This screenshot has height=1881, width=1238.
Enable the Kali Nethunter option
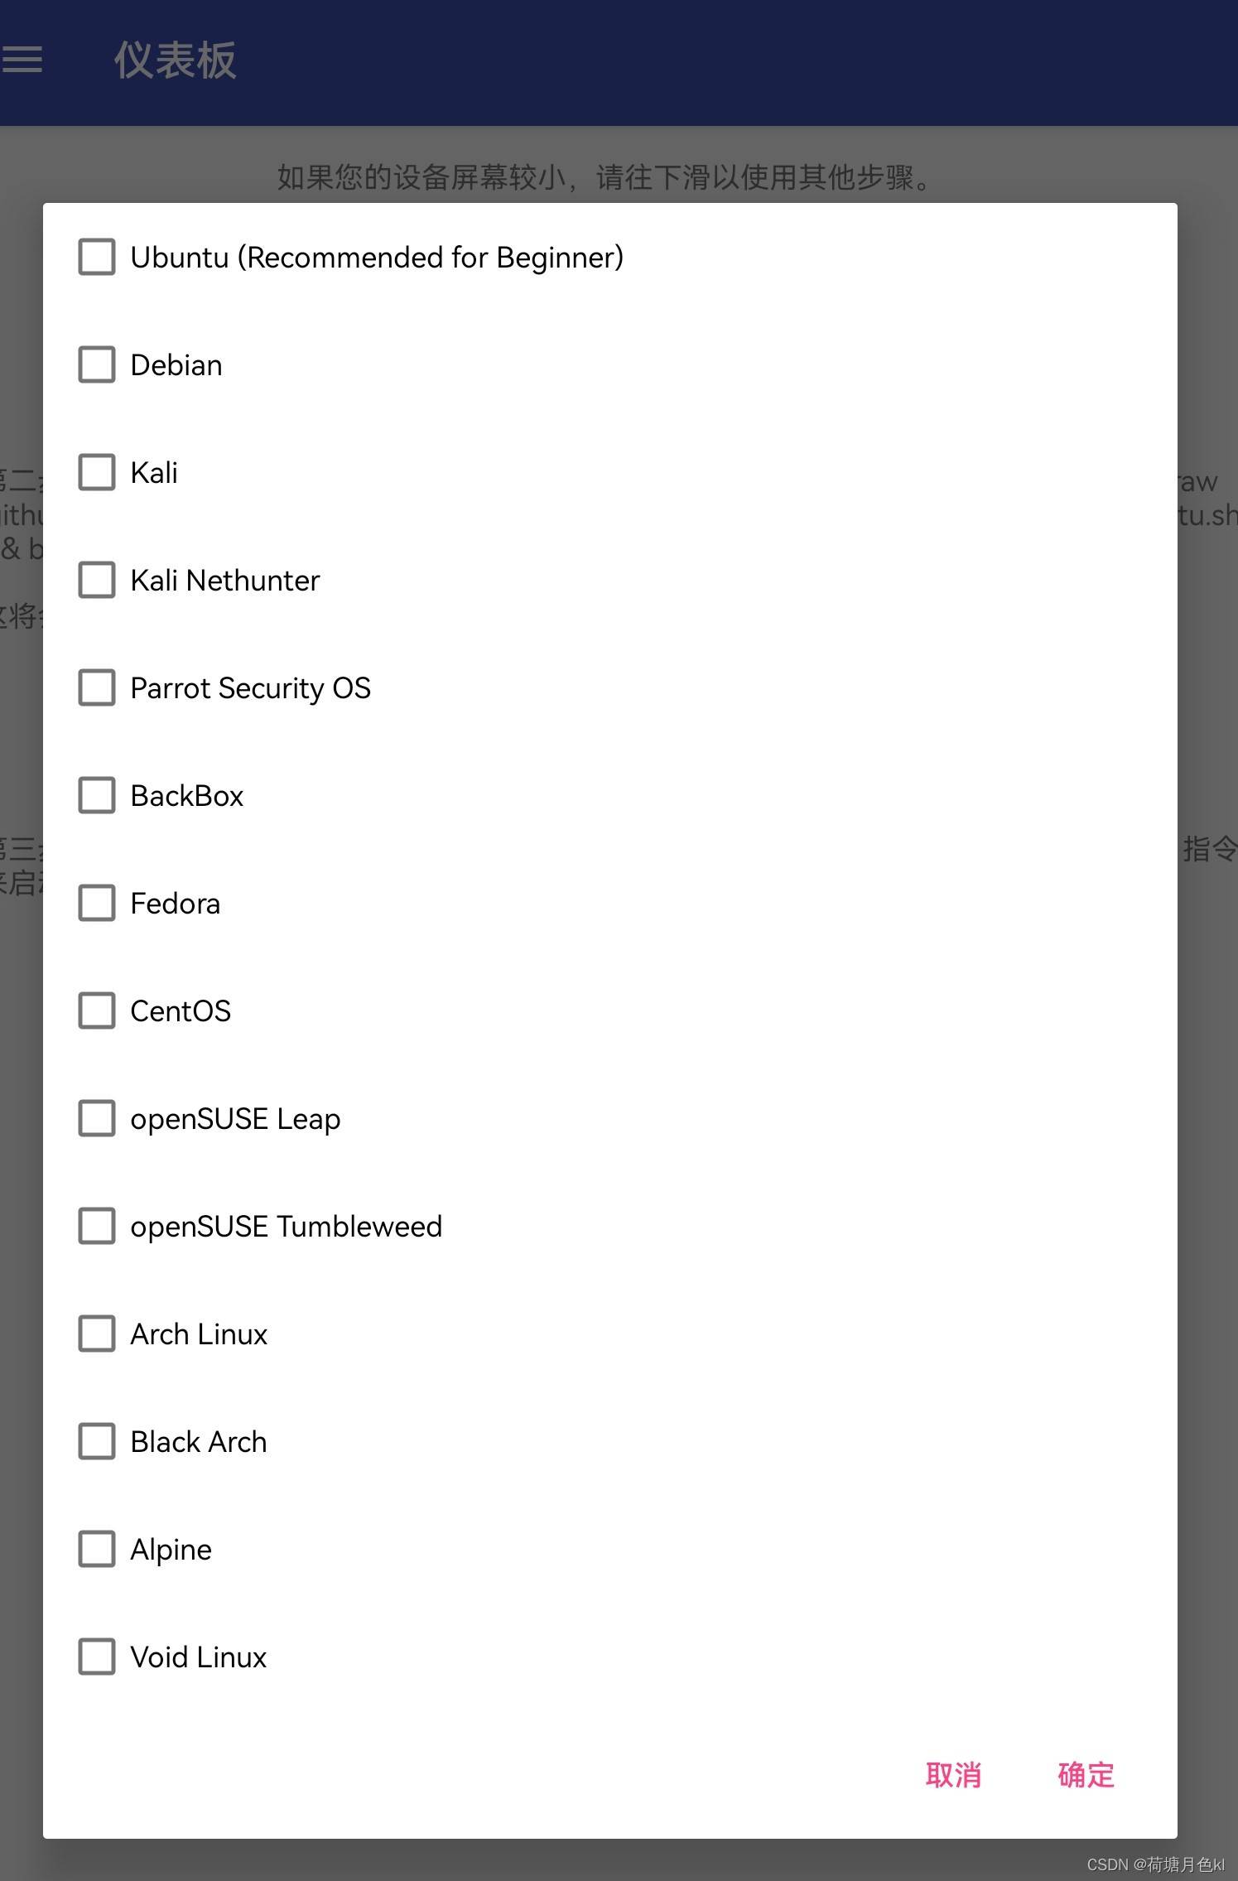pos(97,580)
